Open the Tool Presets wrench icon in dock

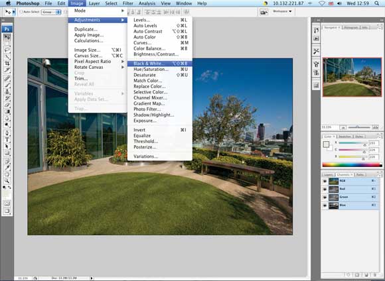click(316, 51)
